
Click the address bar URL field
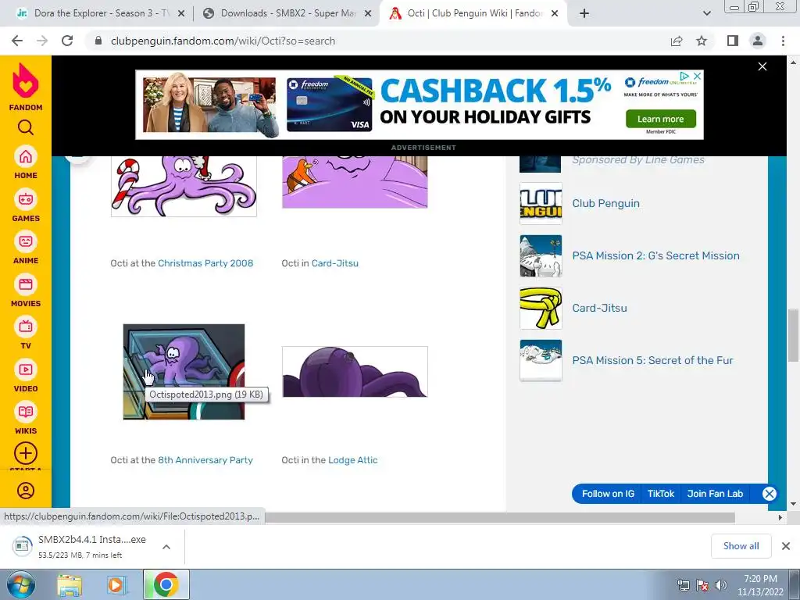coord(377,41)
